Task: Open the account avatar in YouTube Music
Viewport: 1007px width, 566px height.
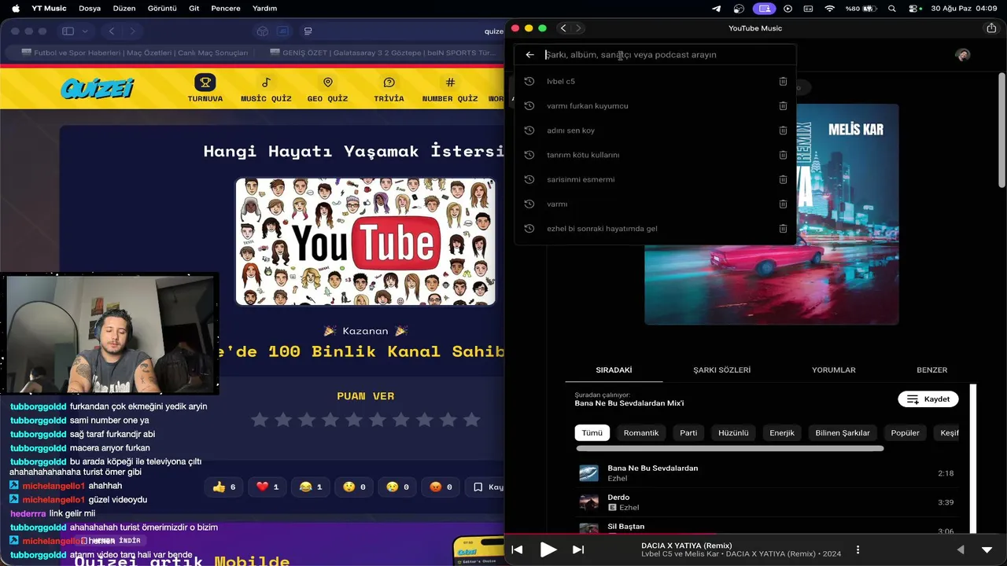Action: [x=963, y=55]
